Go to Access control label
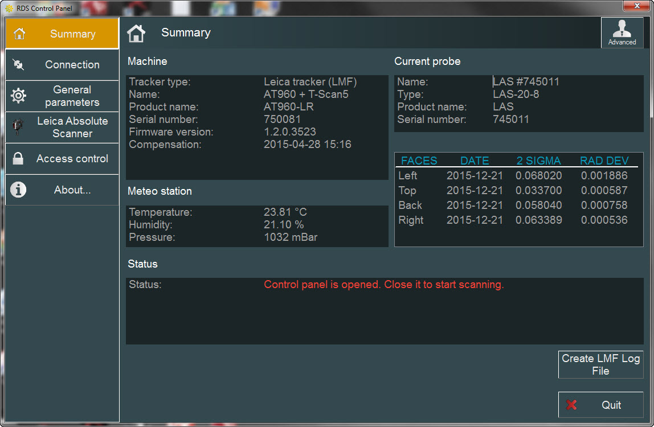654x427 pixels. tap(72, 158)
